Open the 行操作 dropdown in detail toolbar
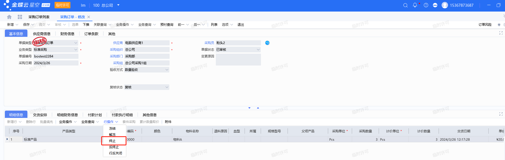The height and width of the screenshot is (160, 505). pos(111,122)
